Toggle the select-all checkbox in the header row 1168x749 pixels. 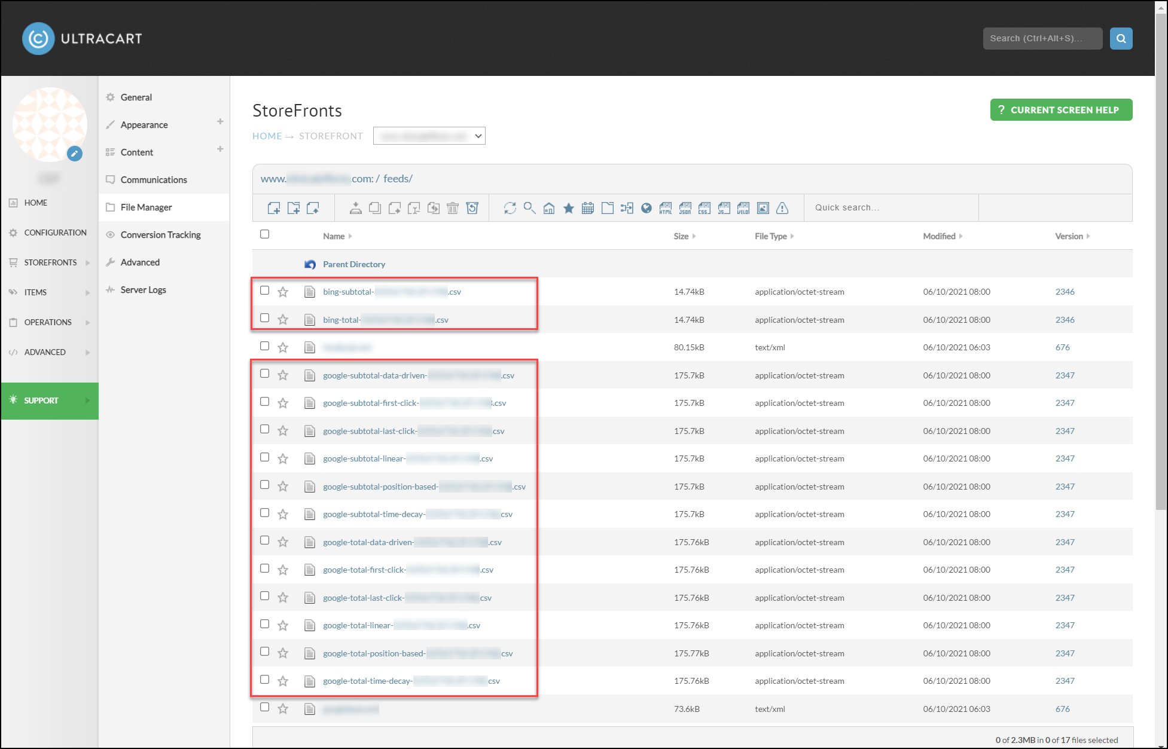point(265,234)
